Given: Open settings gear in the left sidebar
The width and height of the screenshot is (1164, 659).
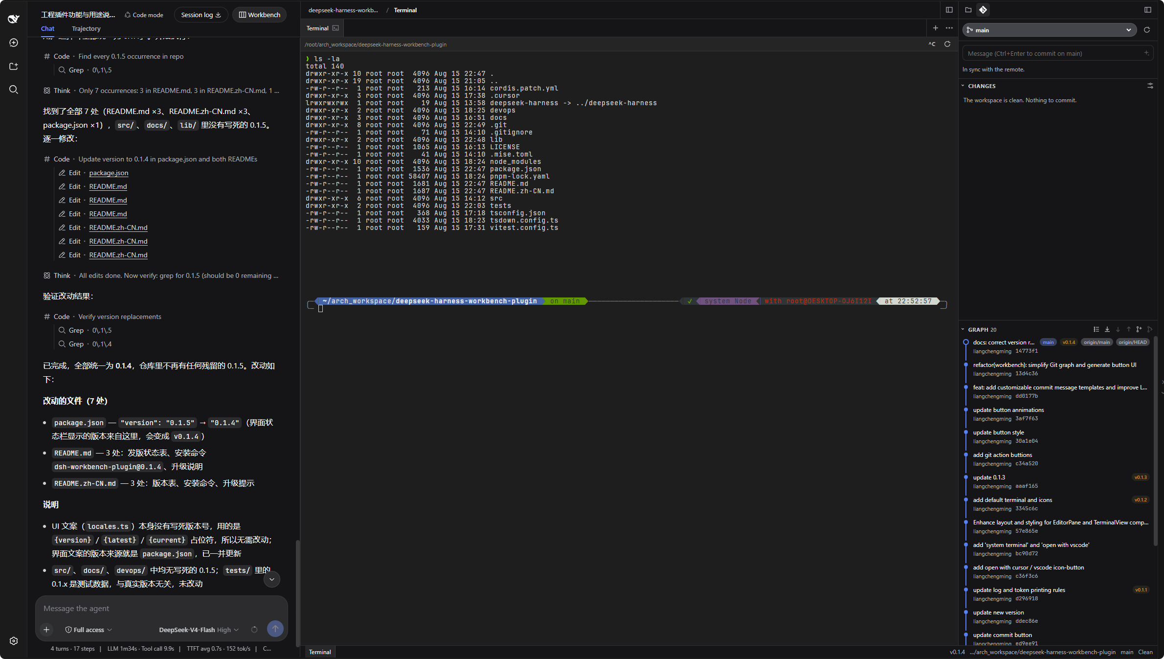Looking at the screenshot, I should click(14, 641).
